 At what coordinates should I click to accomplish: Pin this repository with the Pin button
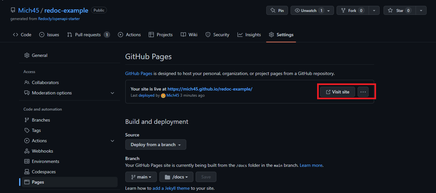pyautogui.click(x=277, y=10)
